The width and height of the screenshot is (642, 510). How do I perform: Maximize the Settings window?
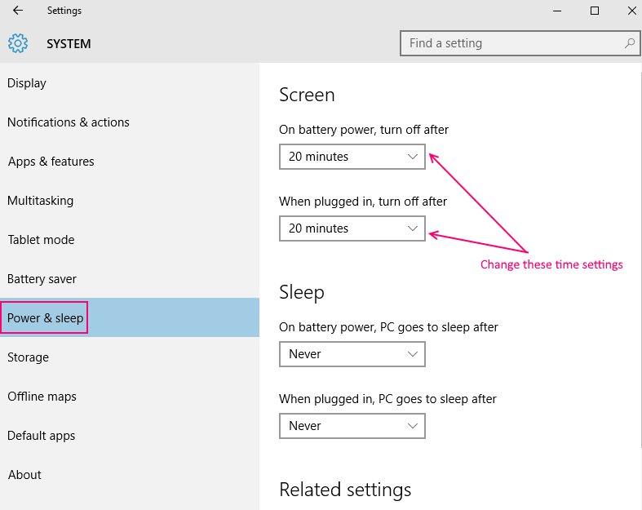coord(595,11)
